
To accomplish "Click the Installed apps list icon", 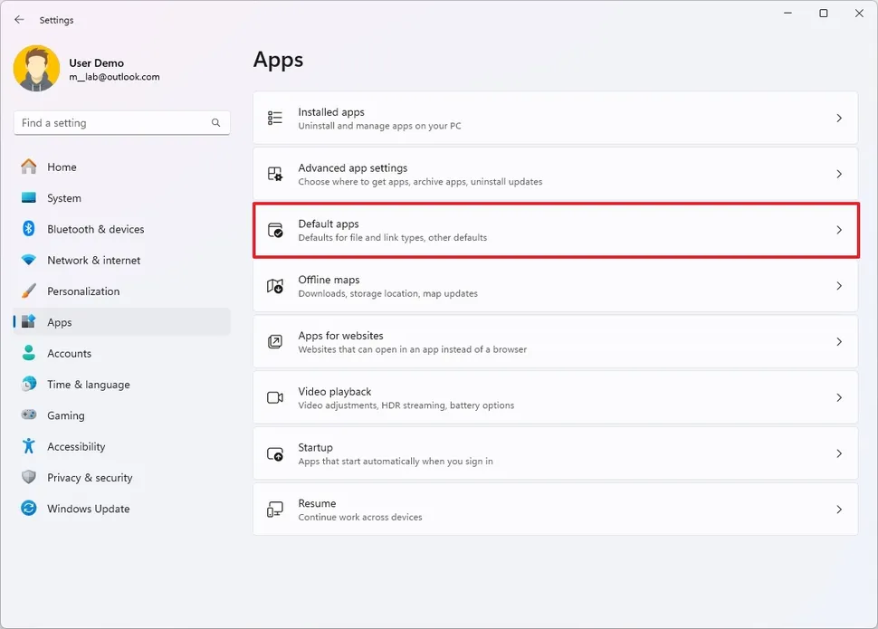I will [275, 119].
